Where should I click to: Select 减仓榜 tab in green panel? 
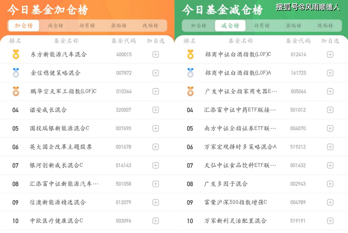[x=230, y=26]
